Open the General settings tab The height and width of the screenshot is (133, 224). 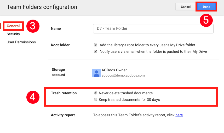pos(13,26)
